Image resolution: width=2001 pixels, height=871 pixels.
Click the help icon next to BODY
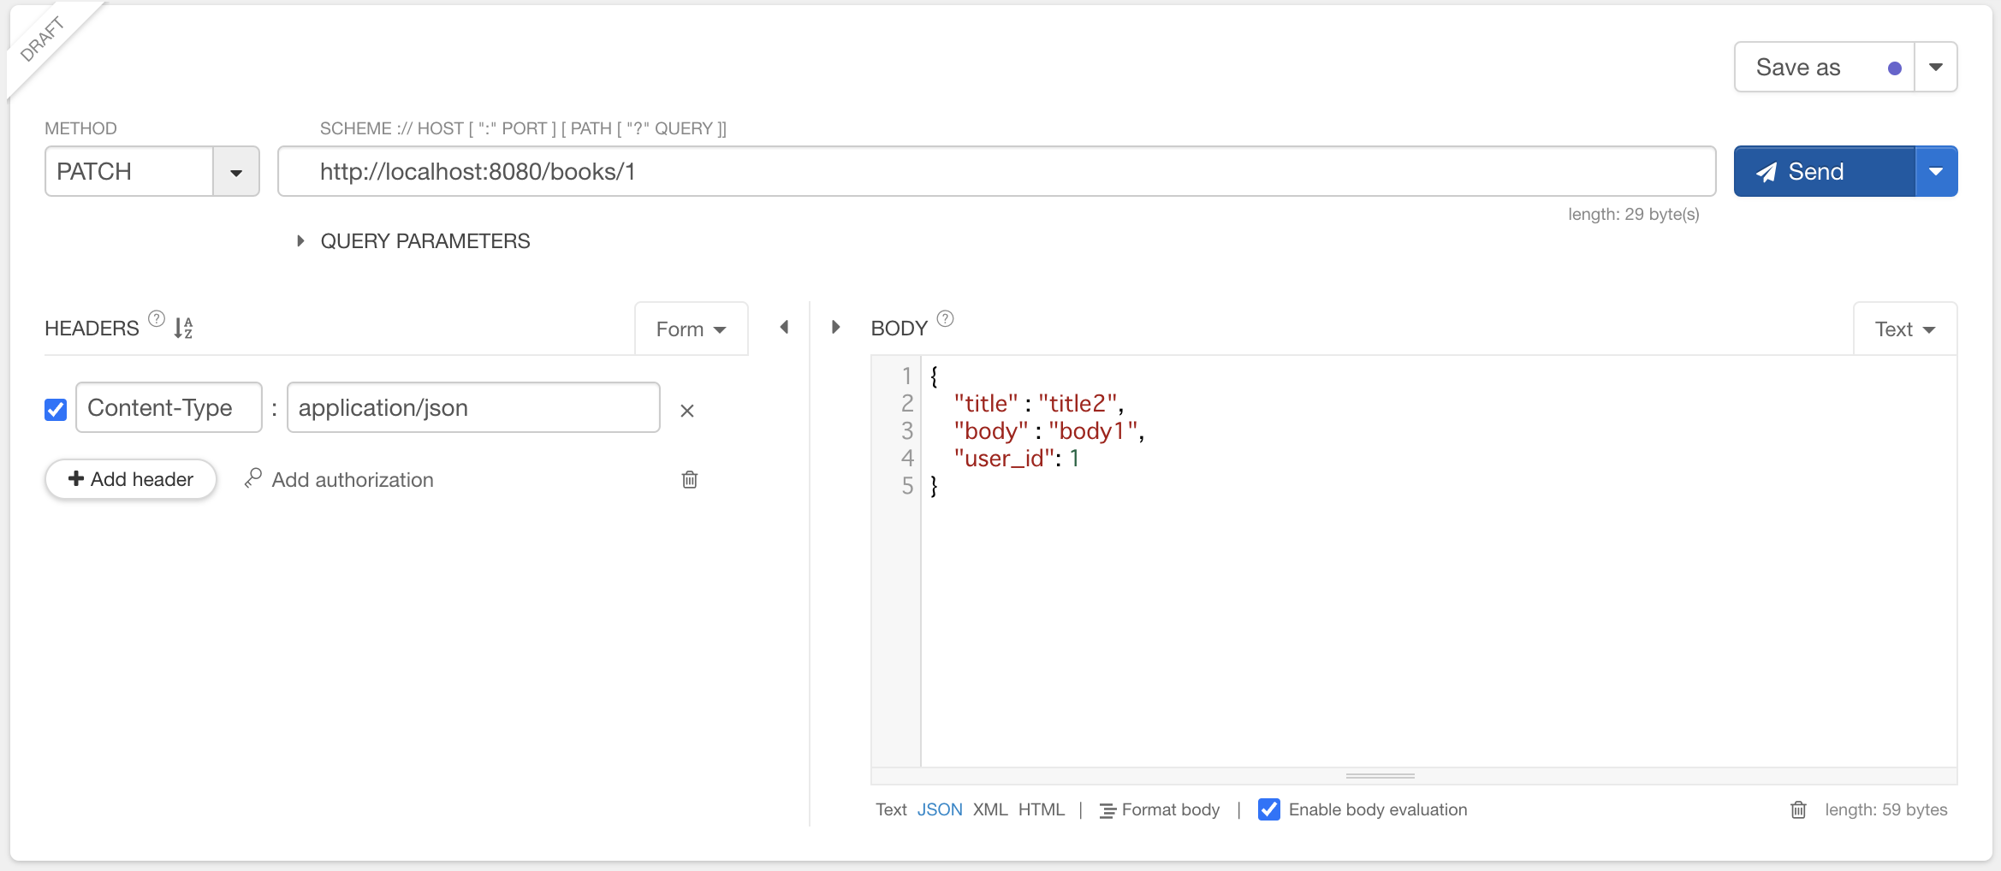(945, 319)
